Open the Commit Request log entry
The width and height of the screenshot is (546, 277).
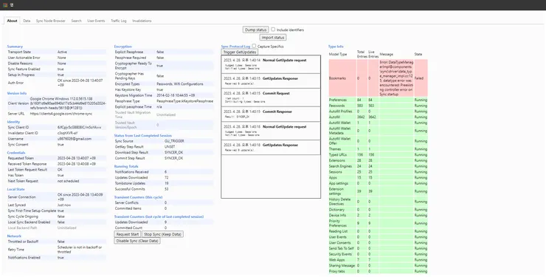pyautogui.click(x=271, y=98)
